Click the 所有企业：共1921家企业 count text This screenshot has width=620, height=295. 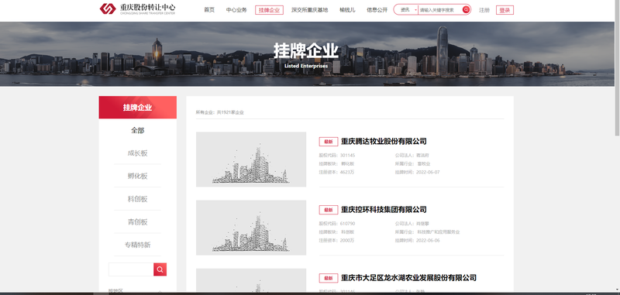click(220, 112)
